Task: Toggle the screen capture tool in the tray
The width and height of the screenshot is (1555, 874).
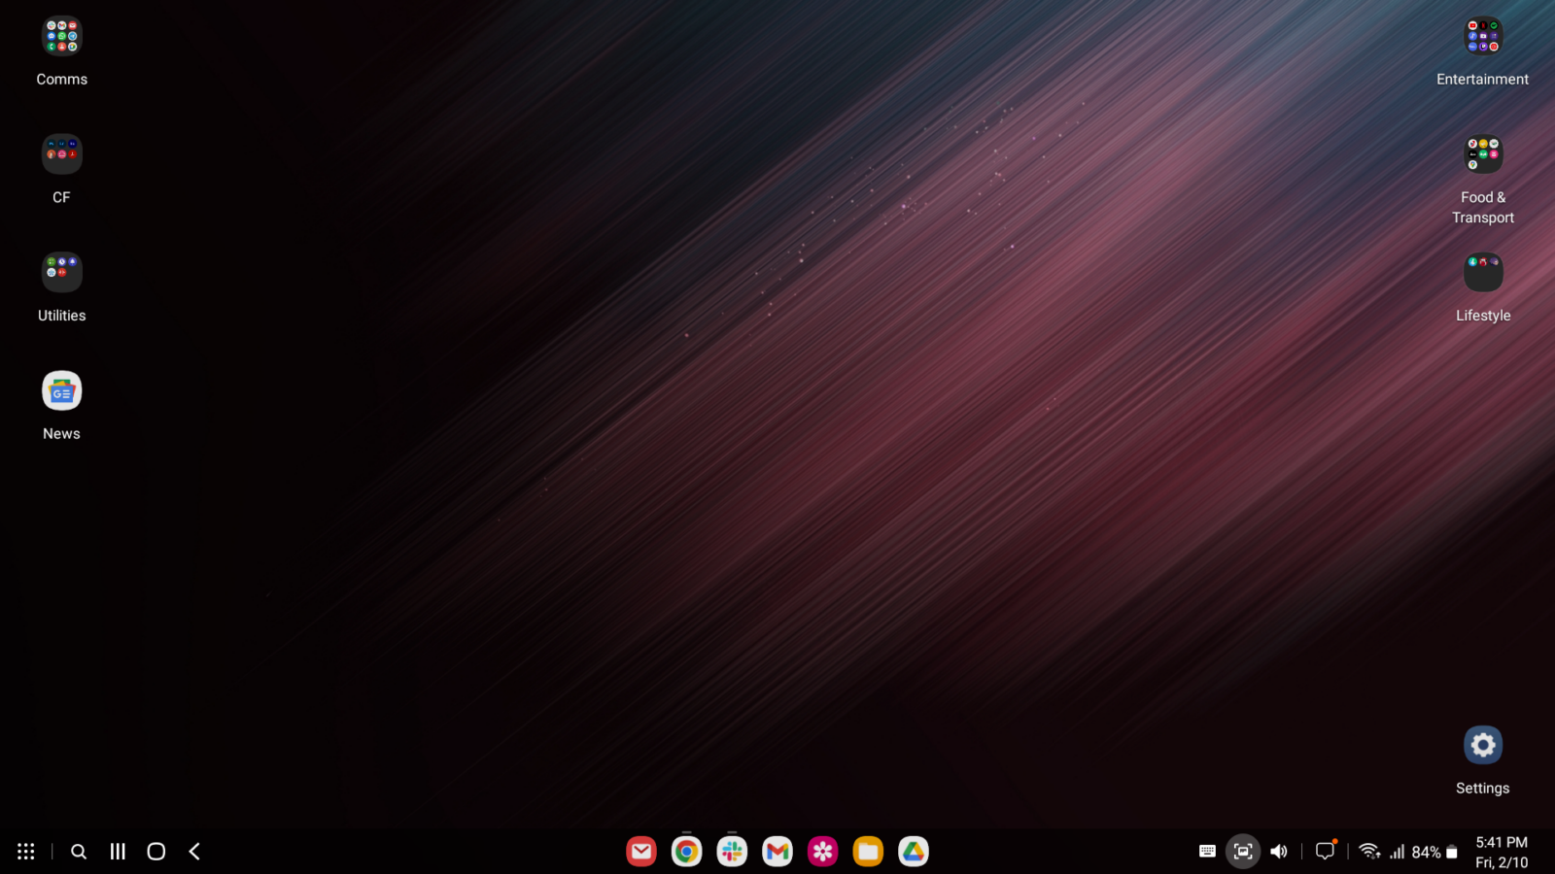Action: pyautogui.click(x=1243, y=851)
